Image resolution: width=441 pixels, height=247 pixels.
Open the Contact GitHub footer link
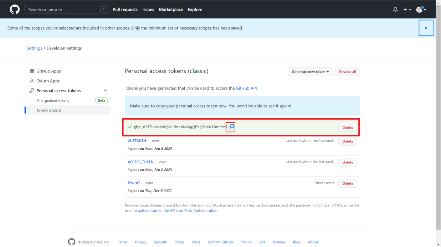click(220, 242)
